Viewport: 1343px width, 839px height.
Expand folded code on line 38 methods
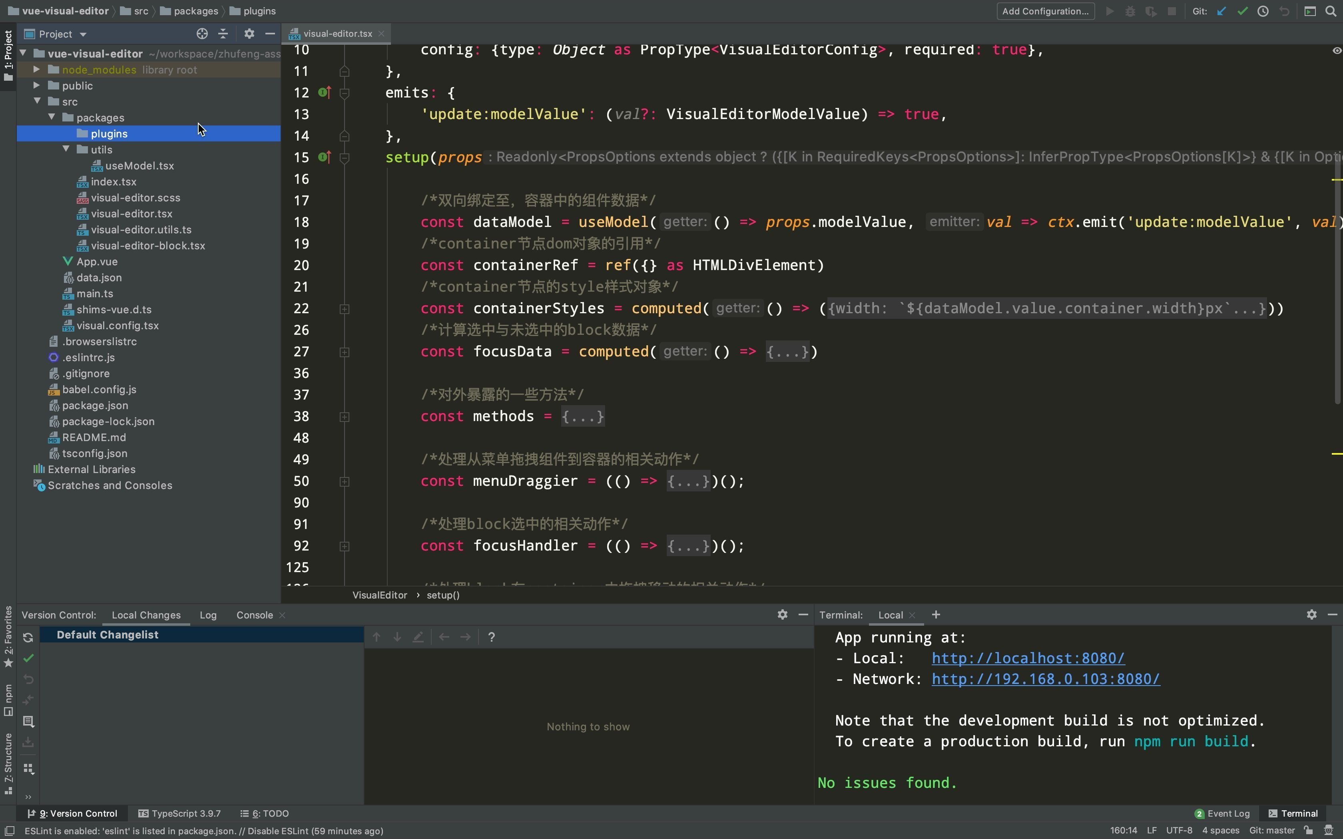(582, 416)
